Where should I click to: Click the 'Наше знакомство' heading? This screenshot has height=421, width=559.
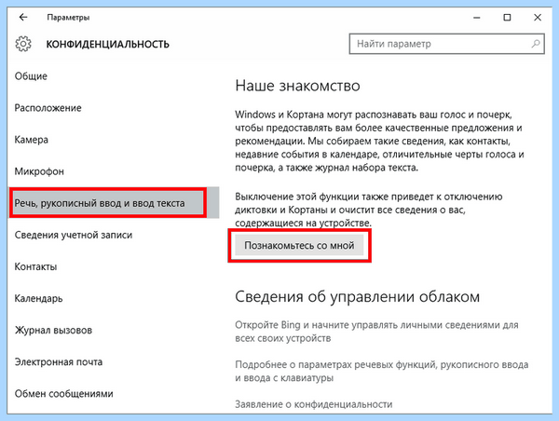298,86
